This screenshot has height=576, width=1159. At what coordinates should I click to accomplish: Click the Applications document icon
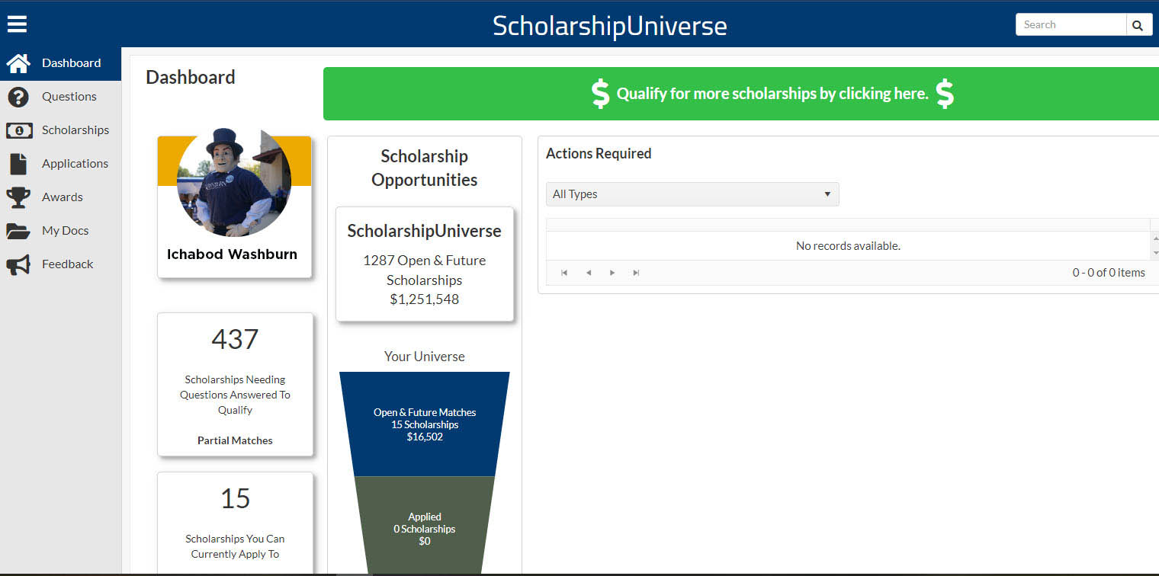(18, 164)
